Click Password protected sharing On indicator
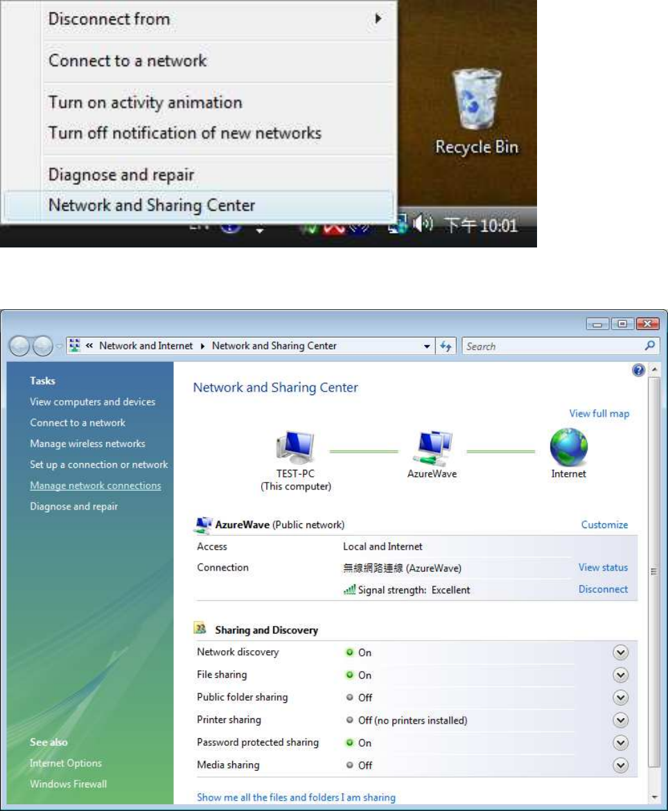Image resolution: width=668 pixels, height=811 pixels. tap(349, 743)
